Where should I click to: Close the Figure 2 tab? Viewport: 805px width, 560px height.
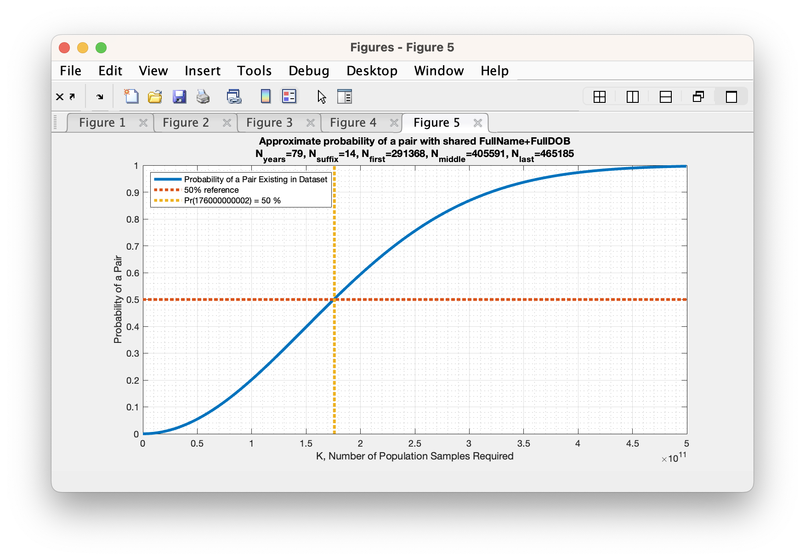pyautogui.click(x=227, y=123)
